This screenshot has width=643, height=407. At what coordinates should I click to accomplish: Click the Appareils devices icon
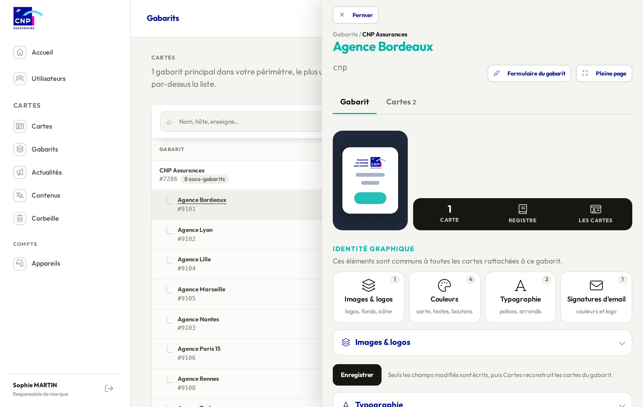click(x=20, y=264)
